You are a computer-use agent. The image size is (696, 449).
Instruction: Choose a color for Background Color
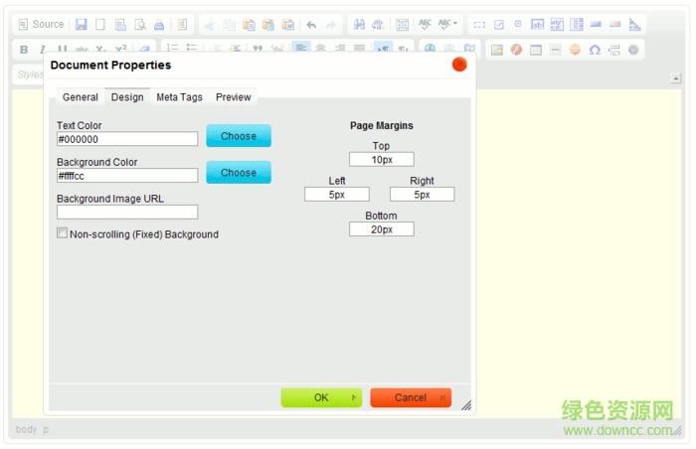[239, 173]
